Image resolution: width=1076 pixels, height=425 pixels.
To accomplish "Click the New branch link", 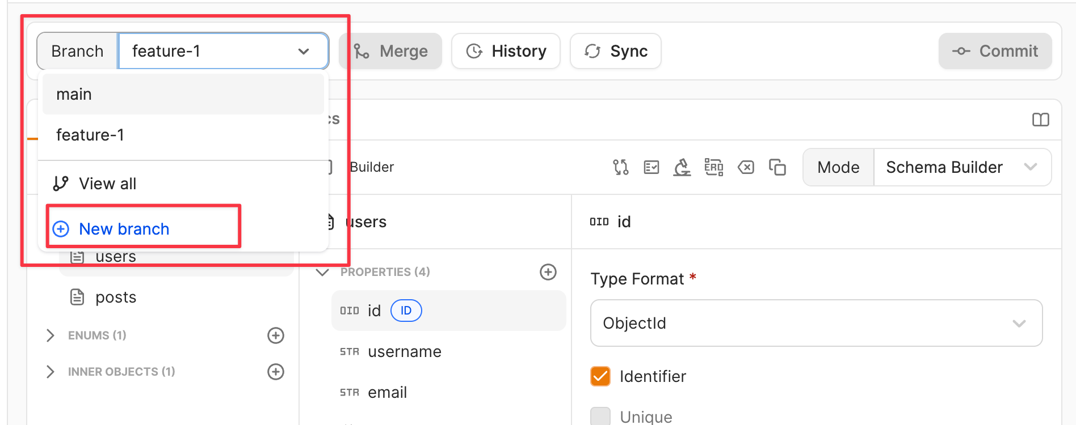I will click(x=124, y=229).
